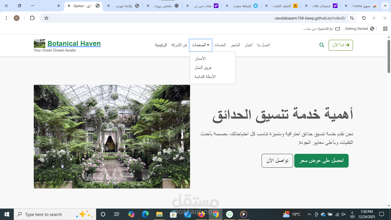Open the apps grid in bookmarks bar
This screenshot has height=220, width=391.
click(385, 29)
